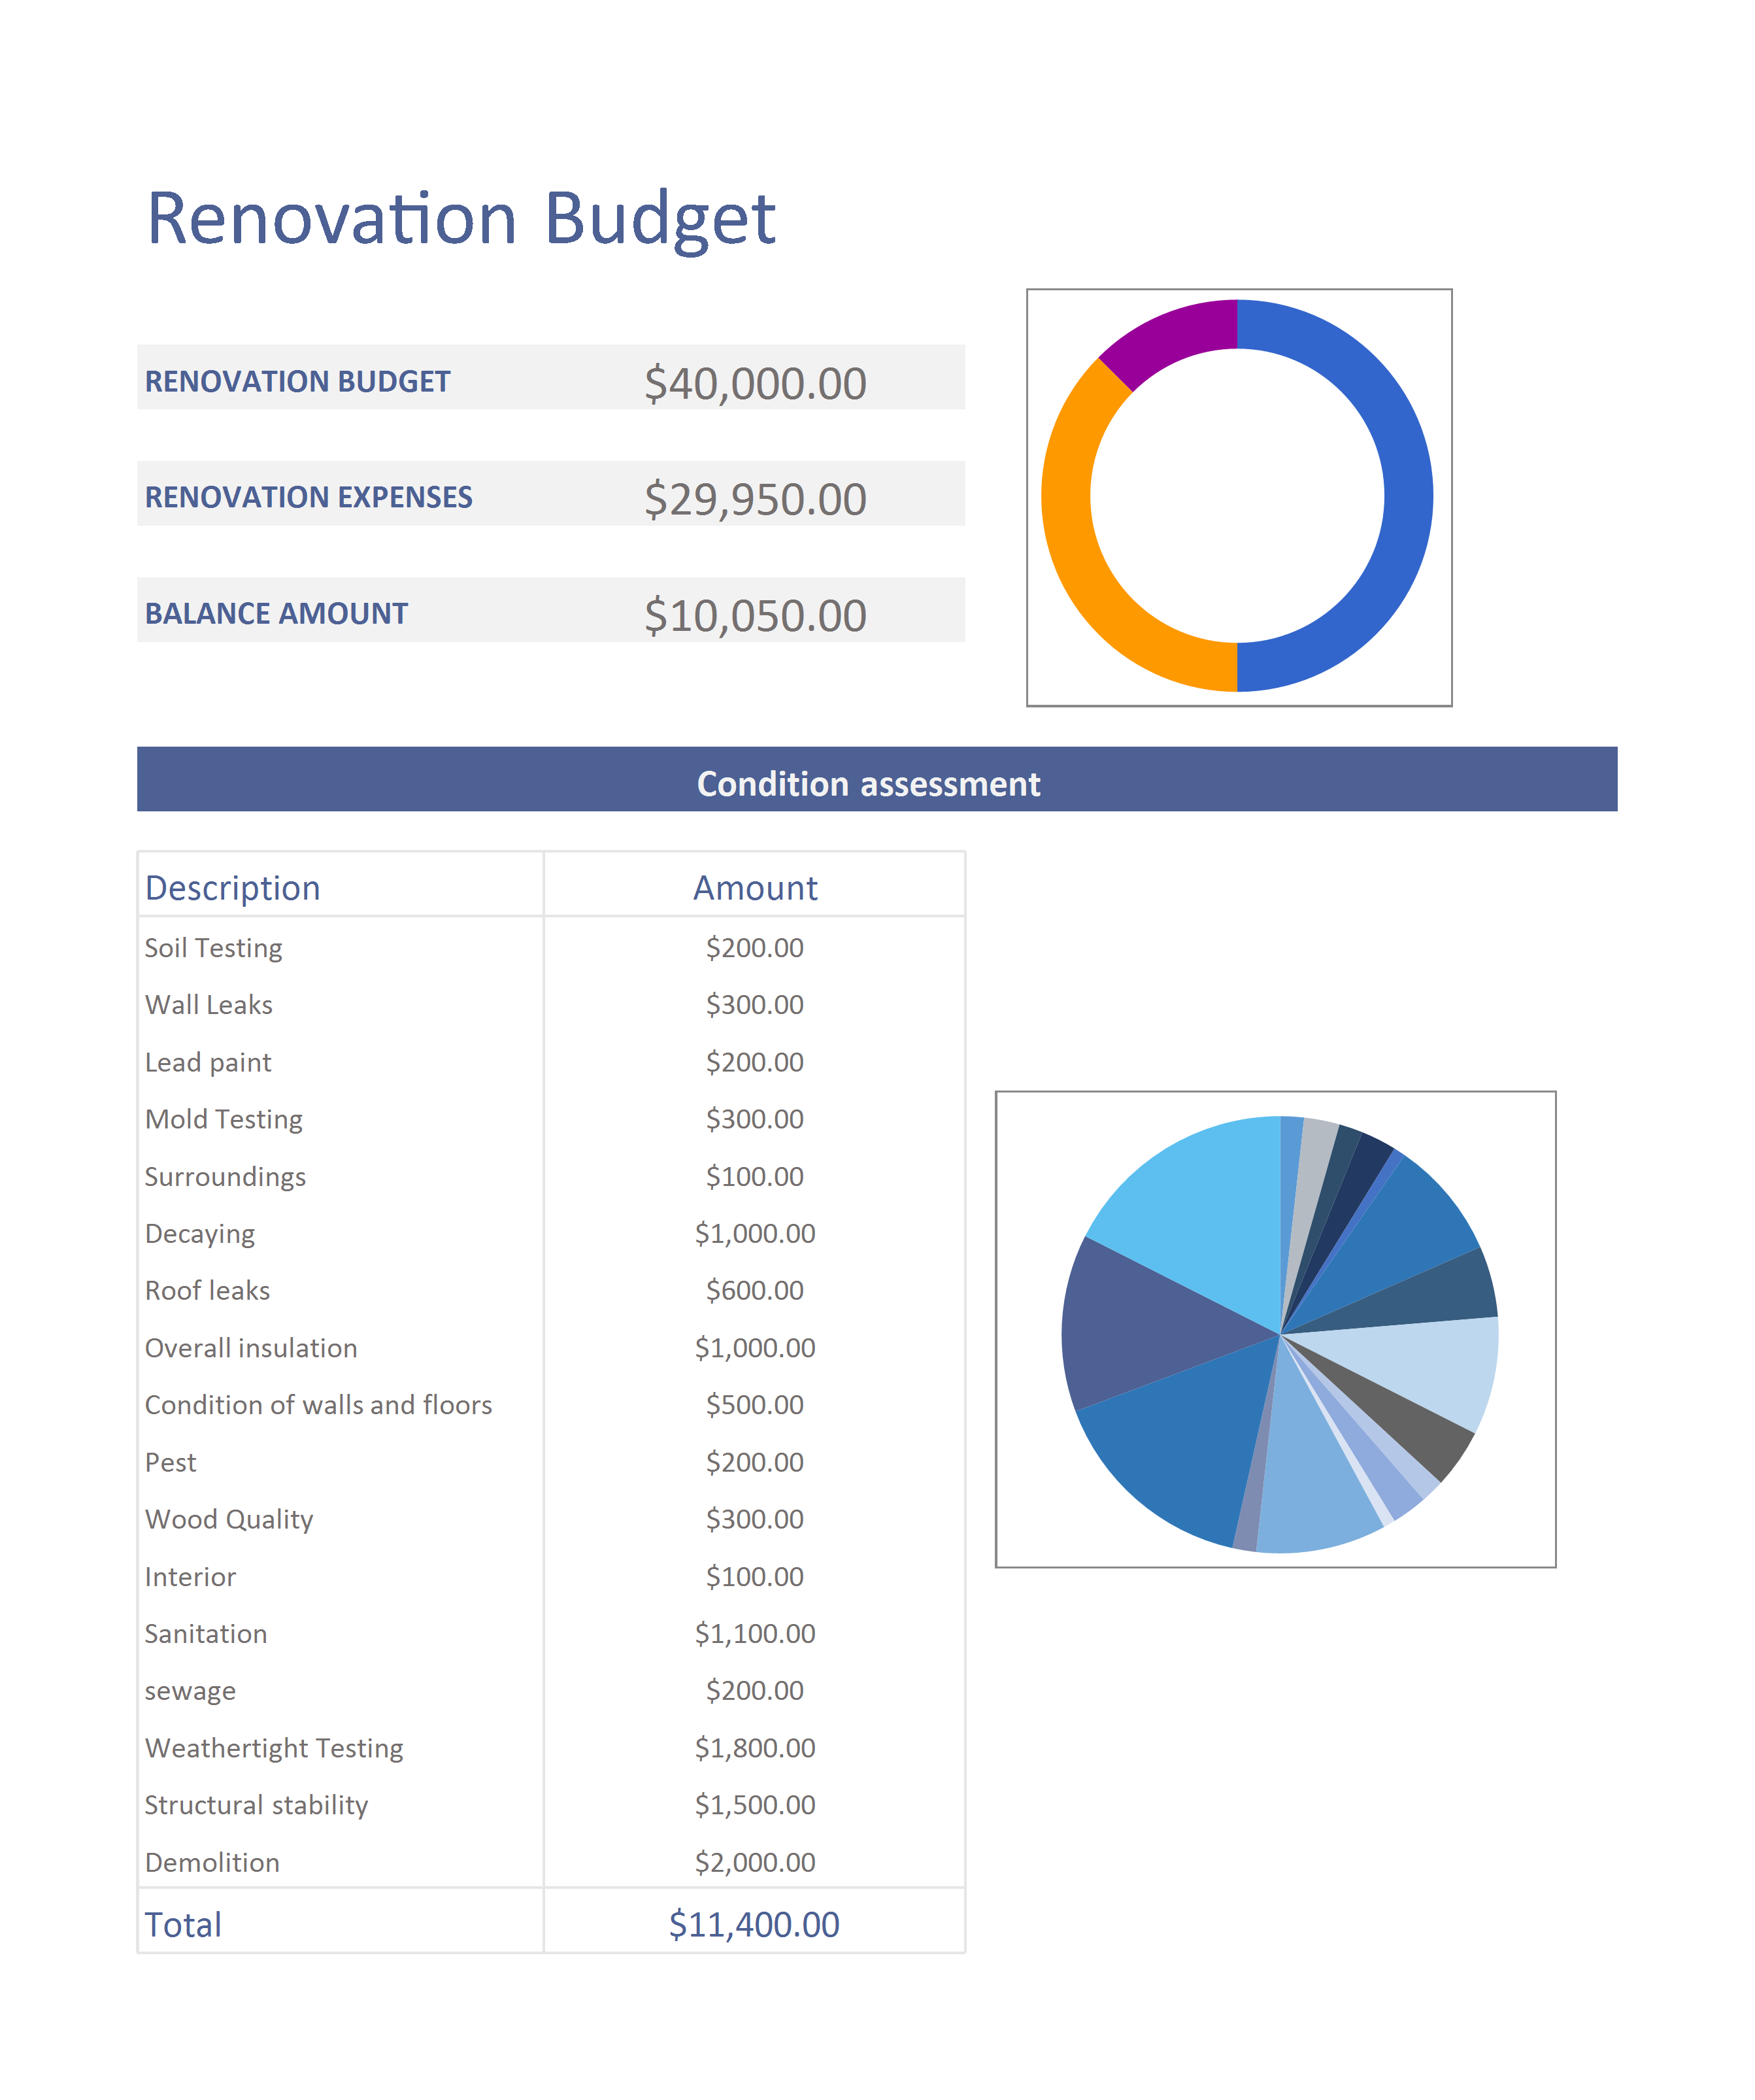Click the sewage row label
The image size is (1755, 2100).
pos(191,1692)
